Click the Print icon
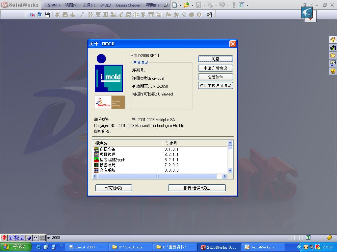The height and width of the screenshot is (252, 337). pos(210,5)
